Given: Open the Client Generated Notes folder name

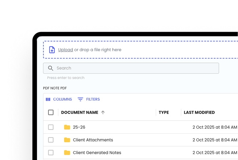Looking at the screenshot, I should click(x=97, y=153).
